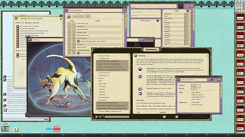Click the edit icon on the Skills panel
This screenshot has height=137, width=245.
coord(188,11)
